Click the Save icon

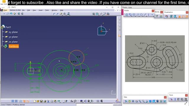pyautogui.click(x=41, y=101)
